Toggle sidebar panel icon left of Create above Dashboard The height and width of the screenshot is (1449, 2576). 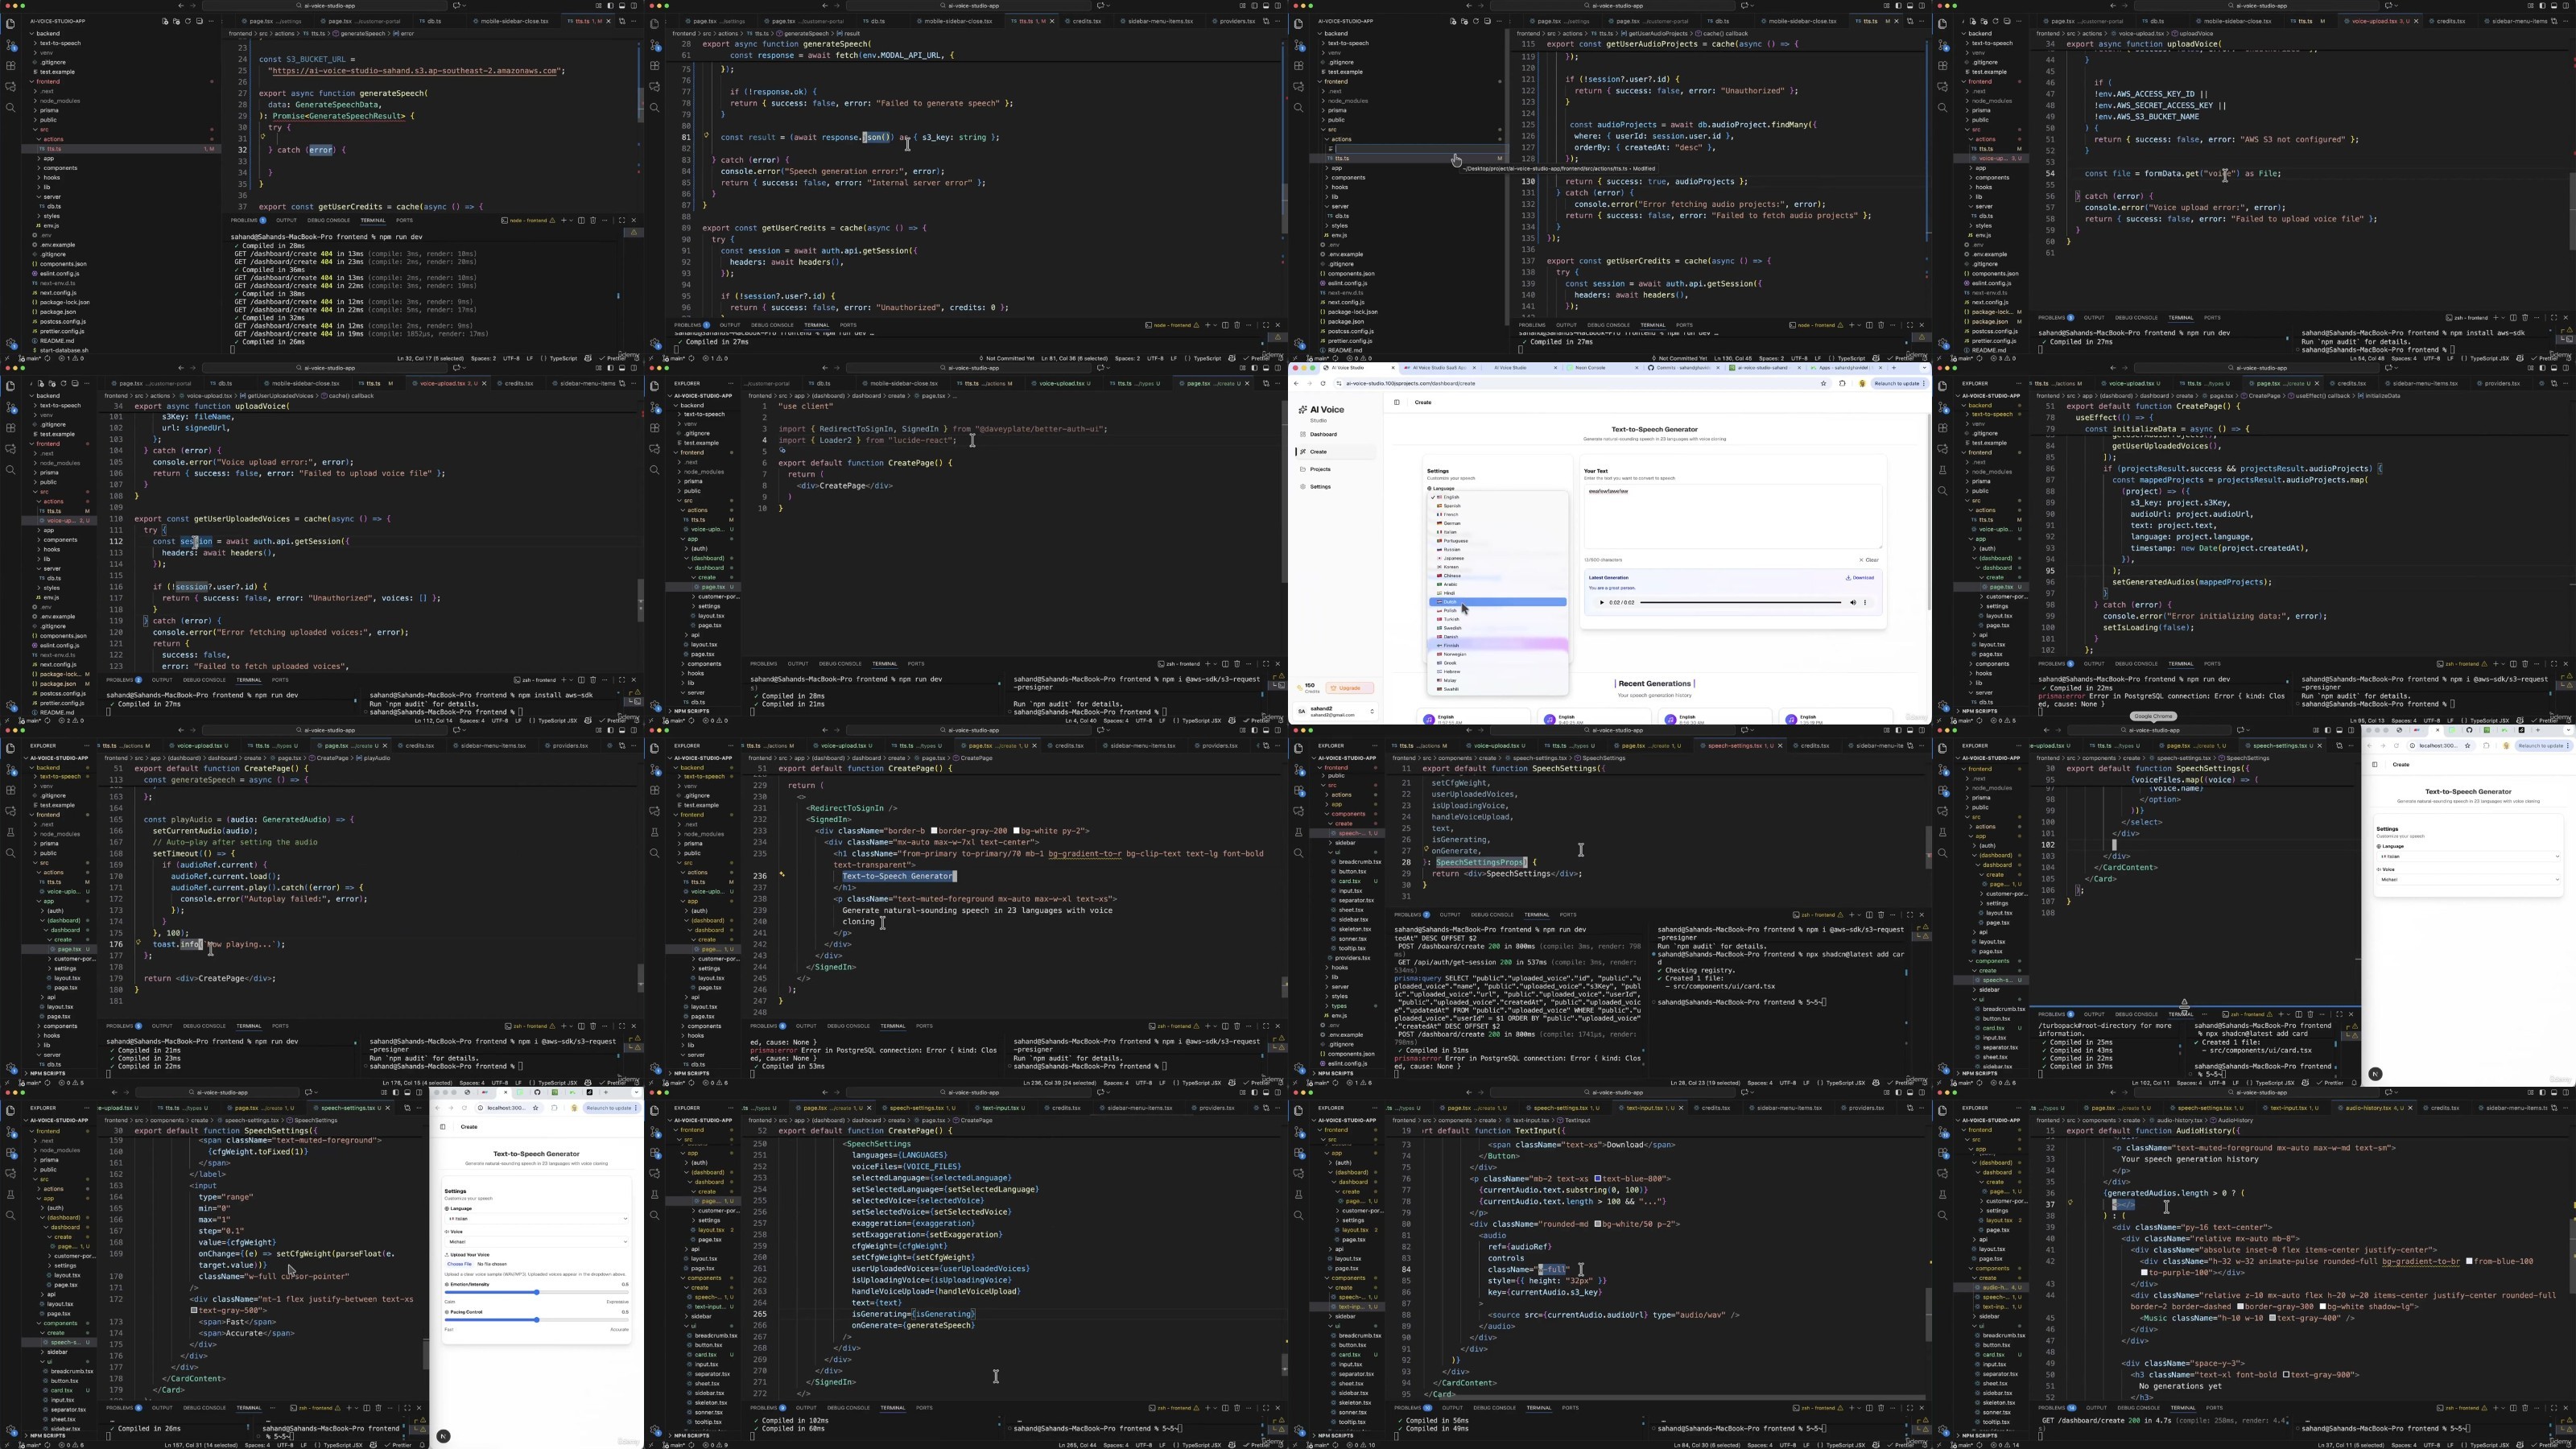click(x=1397, y=402)
